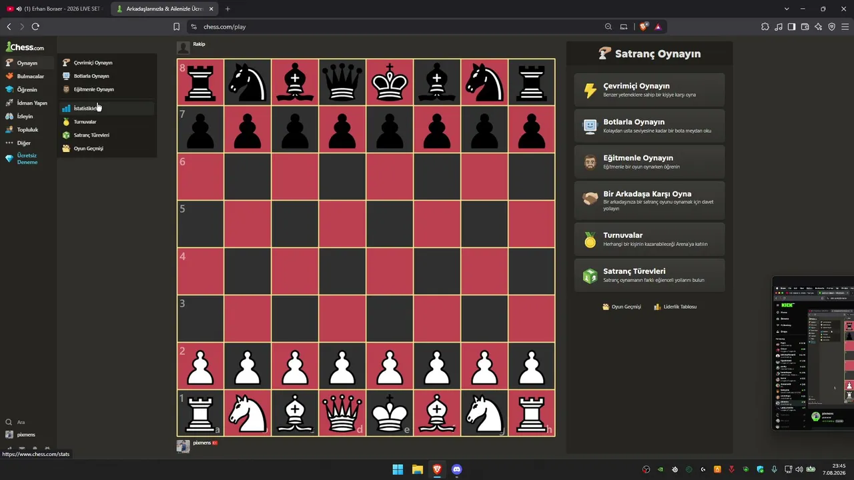Open the İzleyin watch section
This screenshot has width=854, height=480.
pyautogui.click(x=28, y=116)
